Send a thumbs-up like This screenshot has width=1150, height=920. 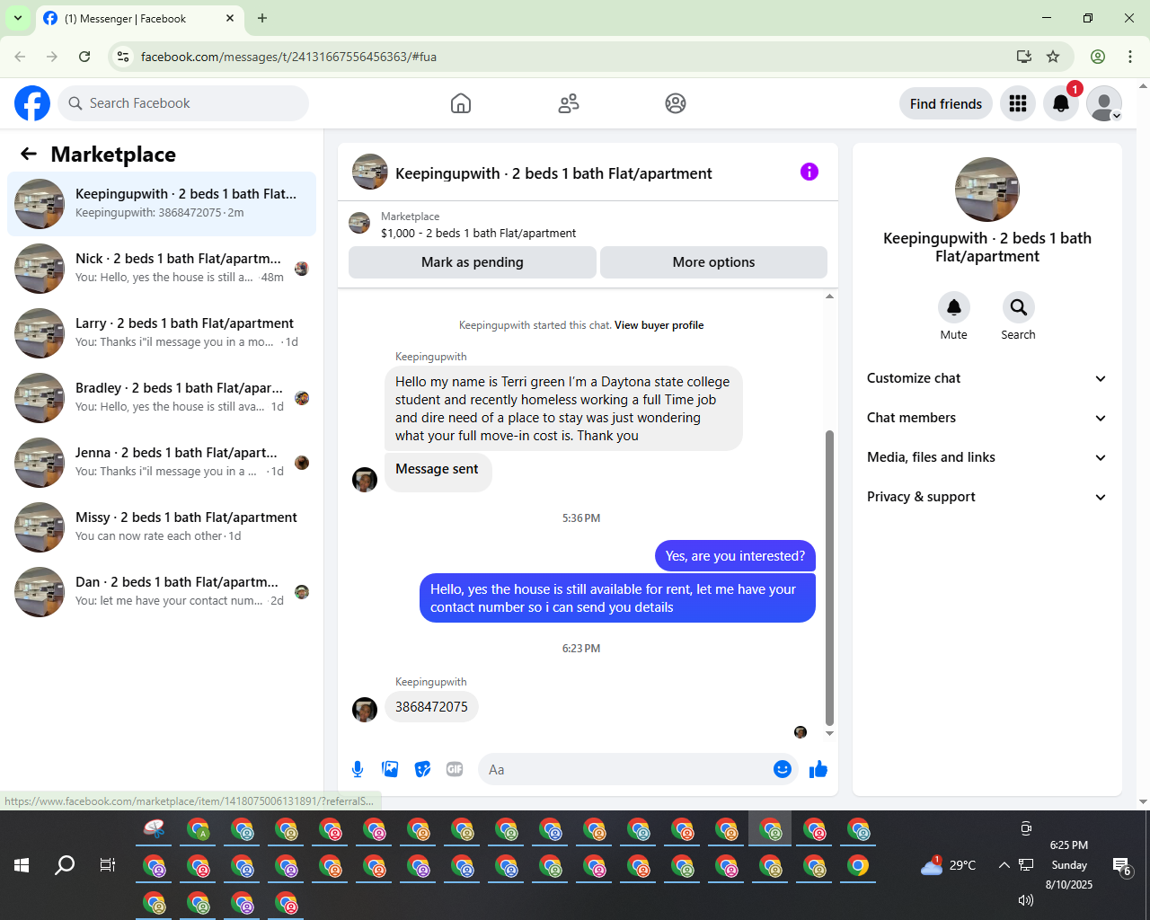pyautogui.click(x=818, y=769)
